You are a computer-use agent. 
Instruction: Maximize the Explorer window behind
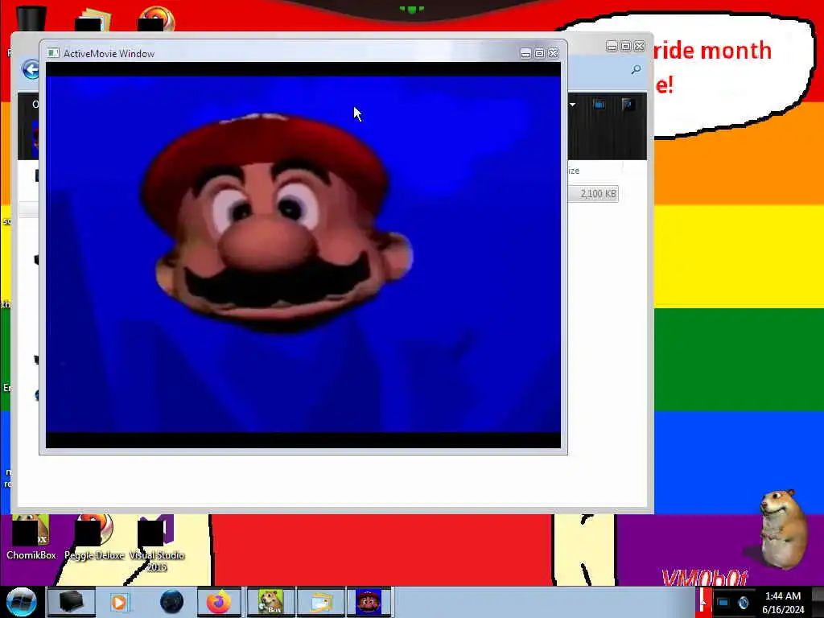[x=625, y=46]
